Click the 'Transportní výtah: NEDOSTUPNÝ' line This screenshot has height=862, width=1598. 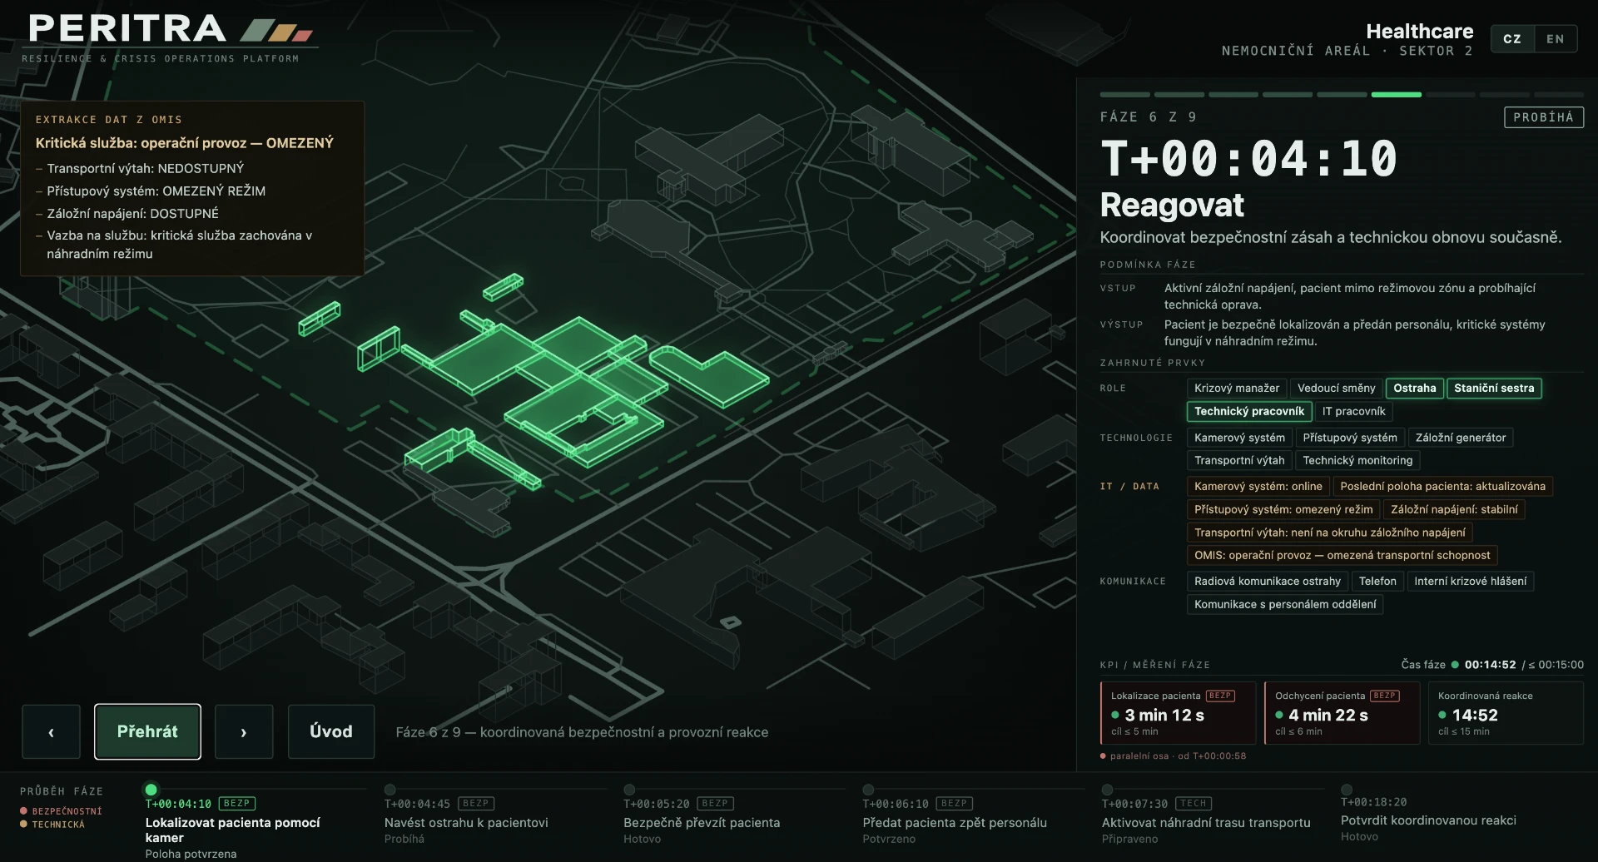pos(145,168)
